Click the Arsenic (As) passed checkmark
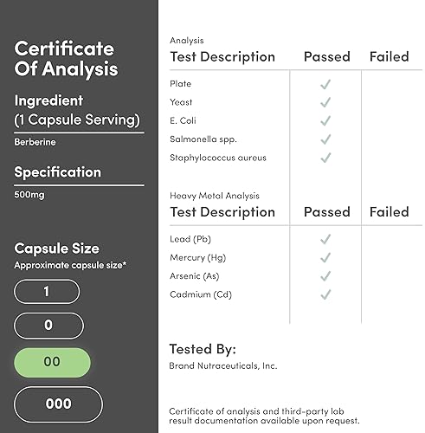Viewport: 425px width, 433px height. tap(325, 276)
